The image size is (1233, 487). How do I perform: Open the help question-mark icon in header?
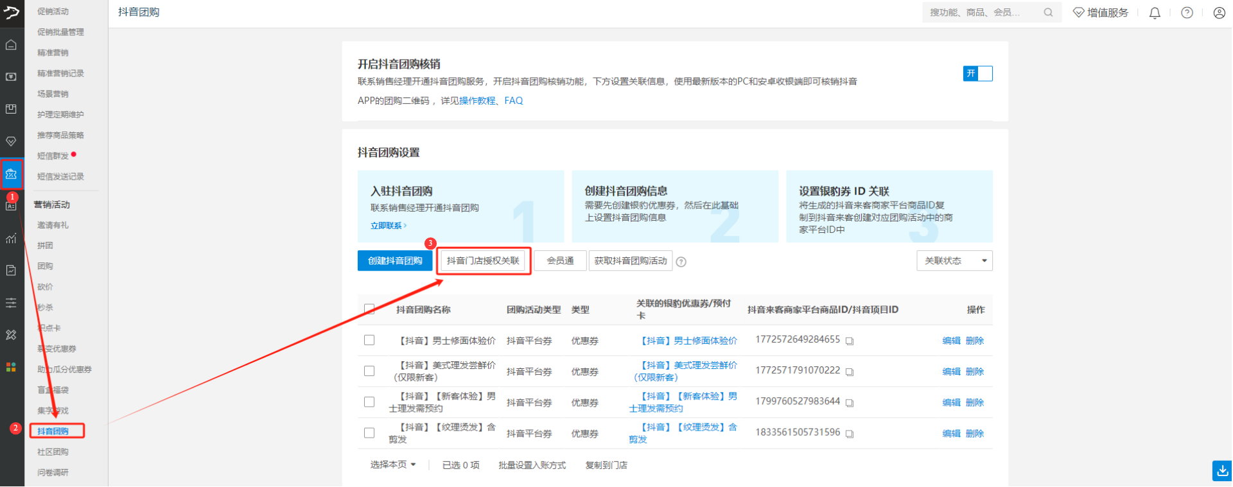click(x=1187, y=13)
